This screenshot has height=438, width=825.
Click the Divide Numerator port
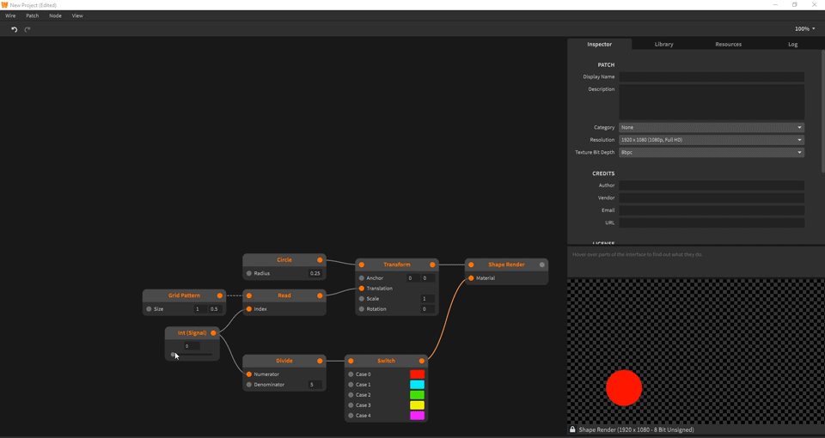point(249,374)
